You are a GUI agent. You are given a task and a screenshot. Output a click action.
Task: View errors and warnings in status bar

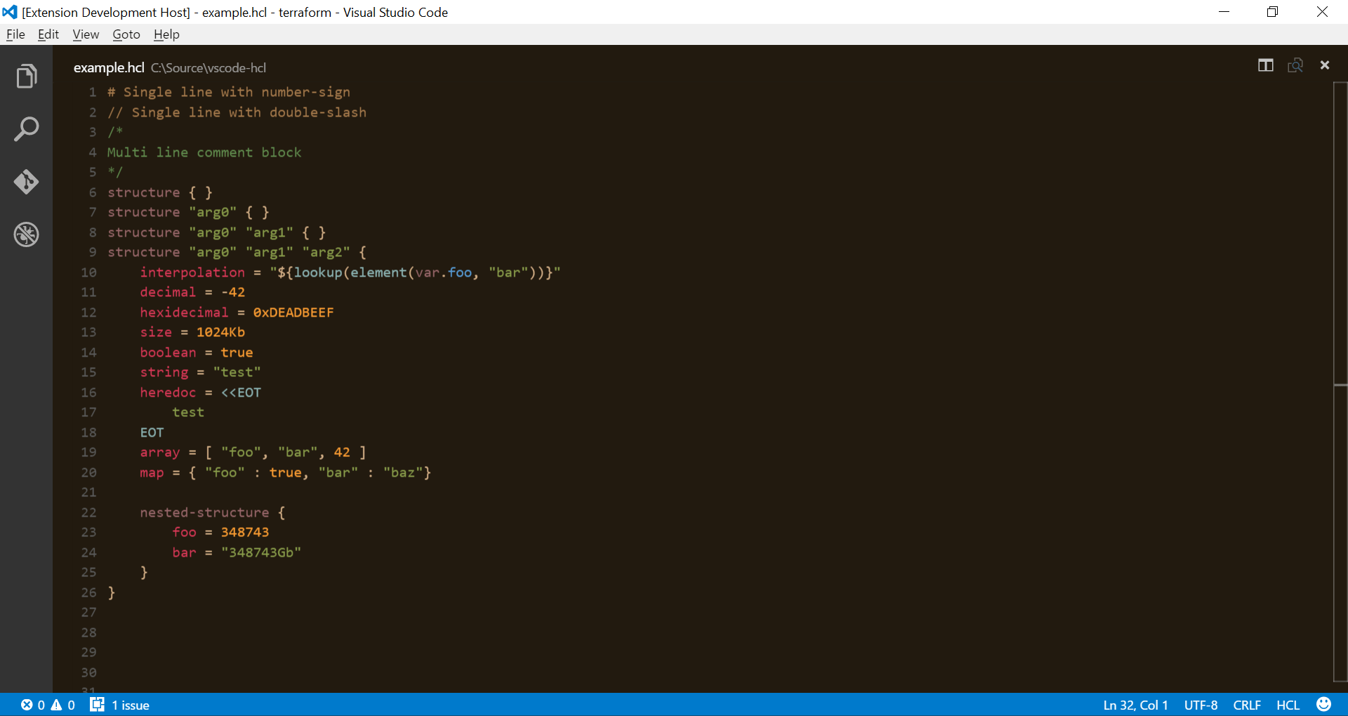coord(47,705)
